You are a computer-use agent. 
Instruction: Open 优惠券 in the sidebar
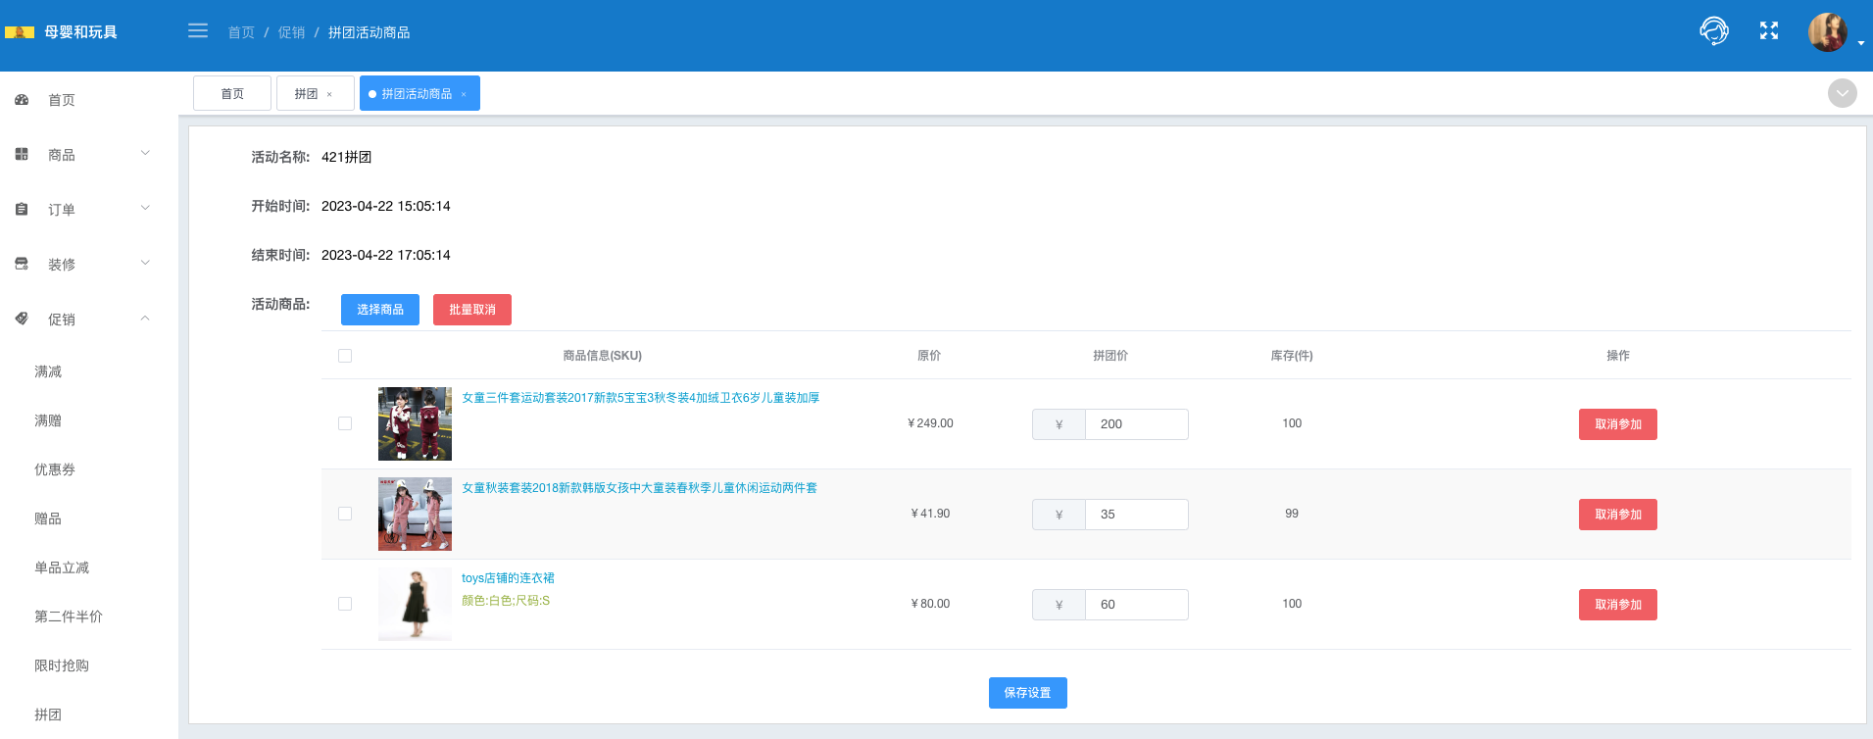[x=55, y=469]
